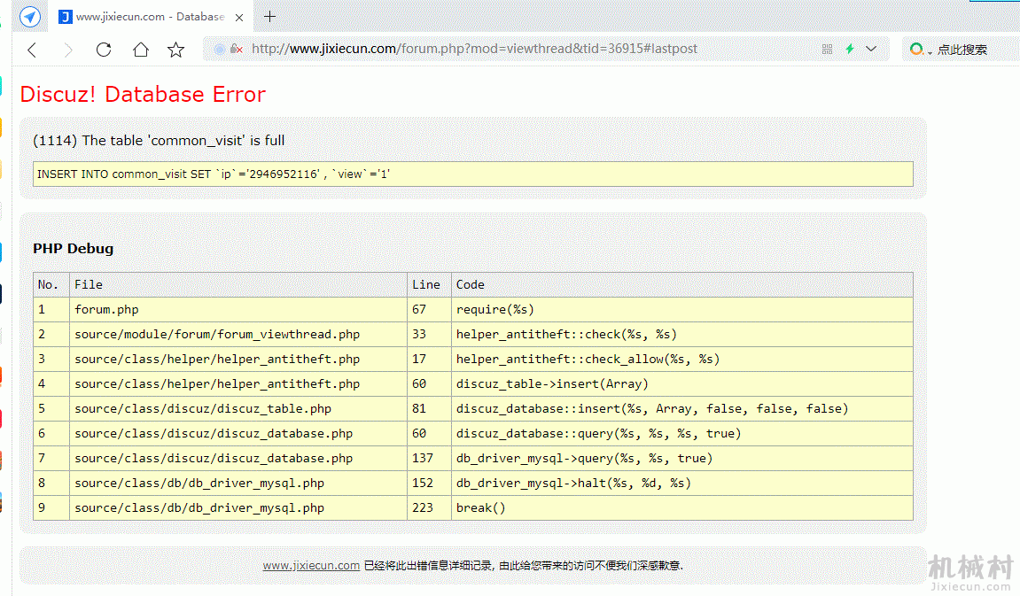Viewport: 1020px width, 596px height.
Task: Select the discuz_table.php file path cell
Action: point(238,408)
